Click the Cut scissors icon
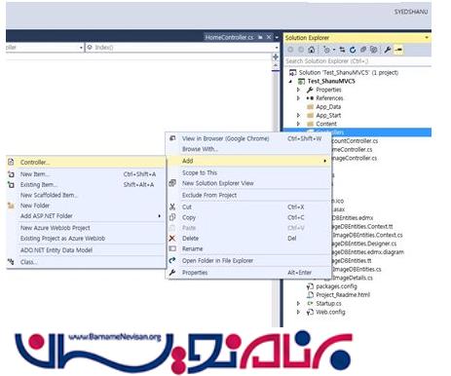Image resolution: width=451 pixels, height=376 pixels. (172, 207)
